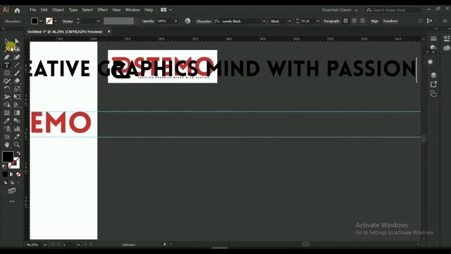The image size is (451, 254).
Task: Click the Opacity label link
Action: tap(148, 21)
